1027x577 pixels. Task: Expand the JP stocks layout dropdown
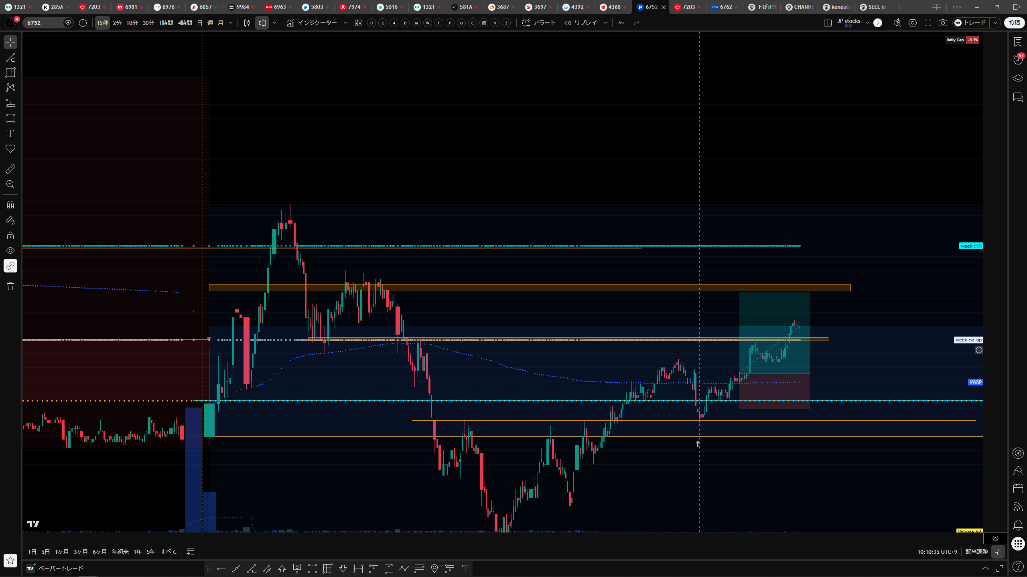(867, 23)
